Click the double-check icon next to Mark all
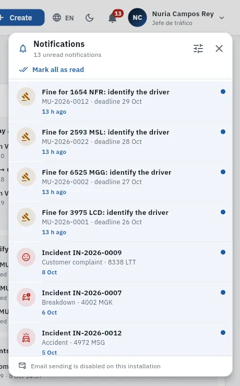240x386 pixels. coord(23,70)
